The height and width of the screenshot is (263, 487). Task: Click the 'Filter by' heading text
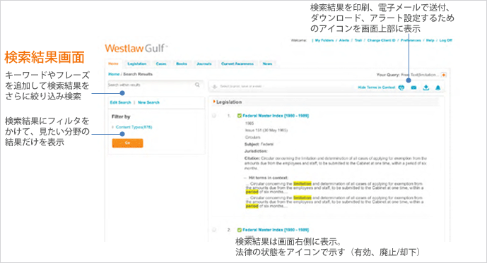(121, 117)
